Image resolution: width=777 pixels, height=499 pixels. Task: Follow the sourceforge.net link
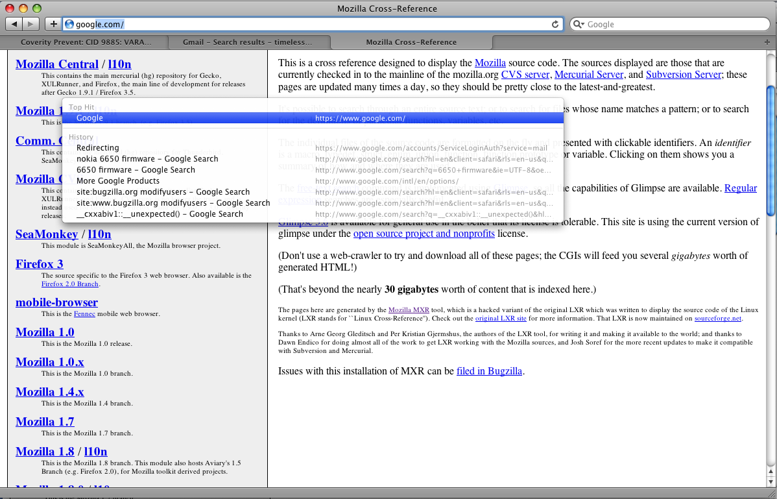(717, 319)
